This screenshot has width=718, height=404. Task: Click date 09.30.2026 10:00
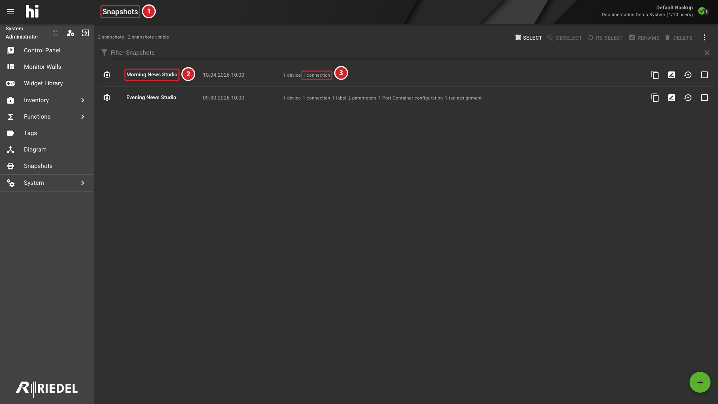click(223, 98)
